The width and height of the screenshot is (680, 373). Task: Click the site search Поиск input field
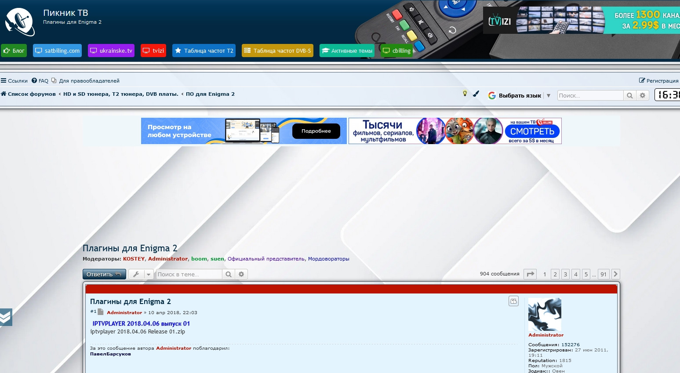(590, 95)
